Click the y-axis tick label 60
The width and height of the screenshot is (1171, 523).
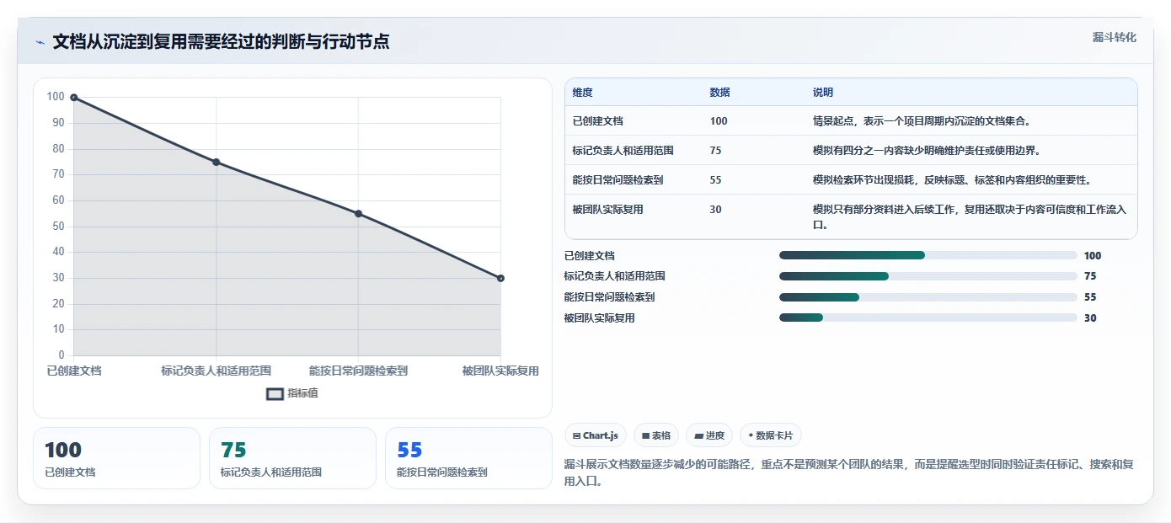(58, 200)
